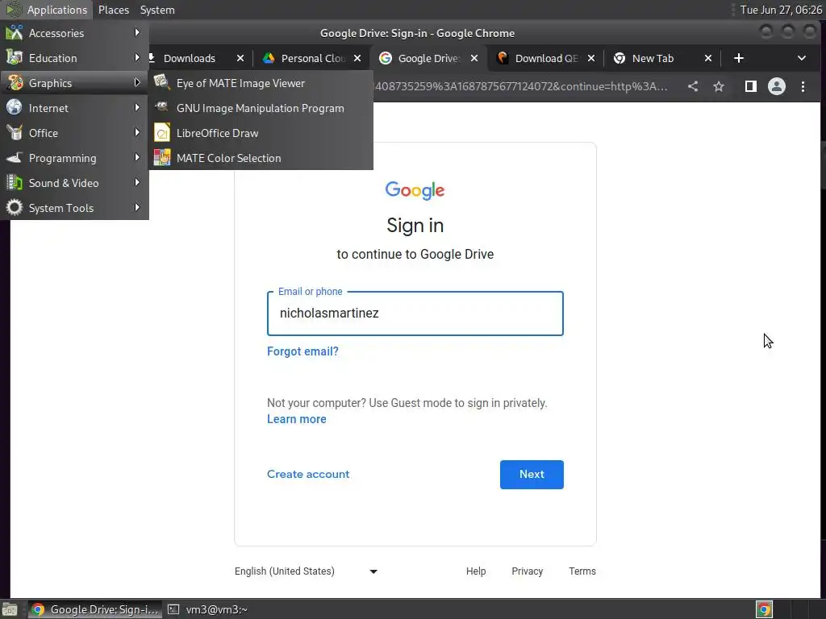
Task: Open the Privacy link
Action: (527, 571)
